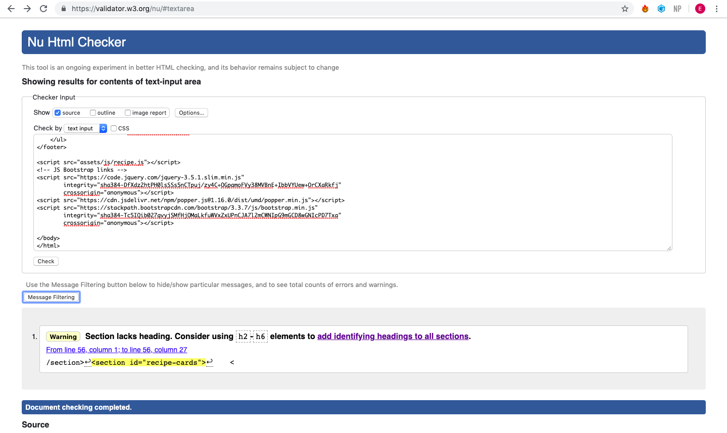727x433 pixels.
Task: Click the address bar URL
Action: click(x=133, y=9)
